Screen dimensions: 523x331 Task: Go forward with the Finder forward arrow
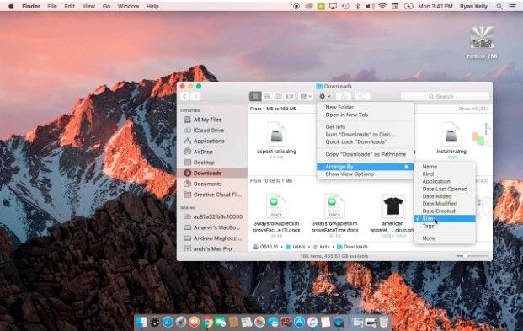coord(195,96)
